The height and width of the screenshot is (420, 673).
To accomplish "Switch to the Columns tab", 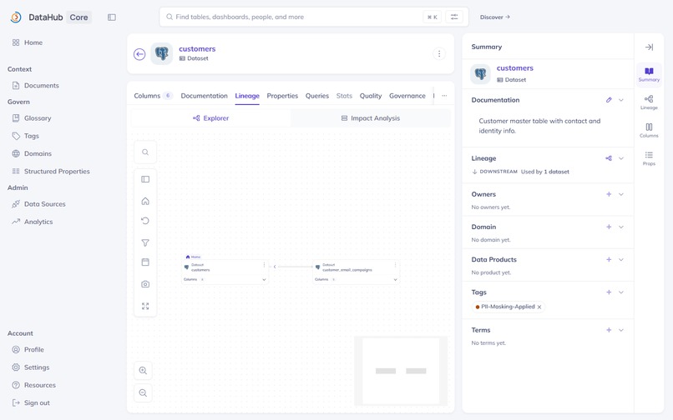I will pos(154,96).
